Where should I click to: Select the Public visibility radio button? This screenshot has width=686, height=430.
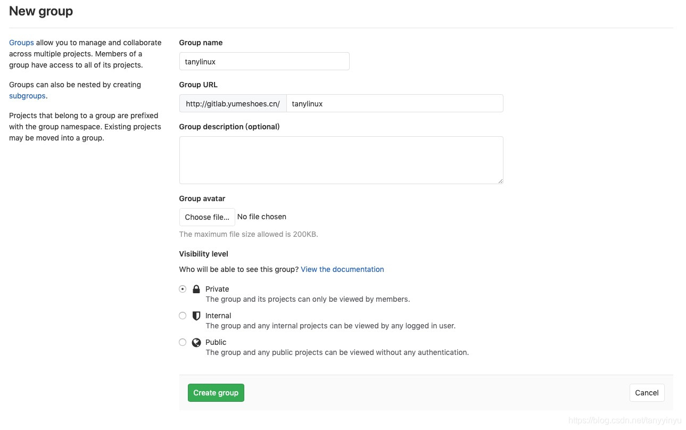(183, 342)
